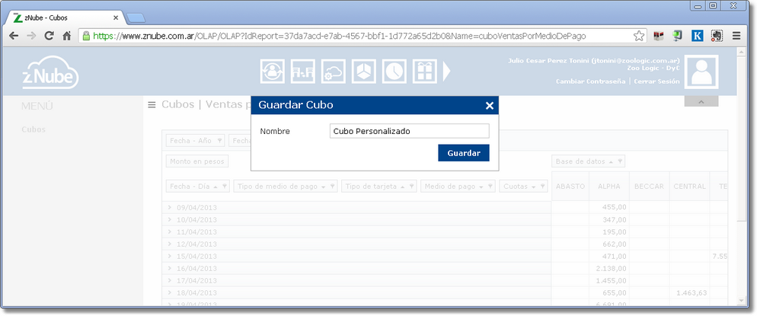This screenshot has width=757, height=316.
Task: Click the right arrow after the header icons
Action: pos(448,71)
